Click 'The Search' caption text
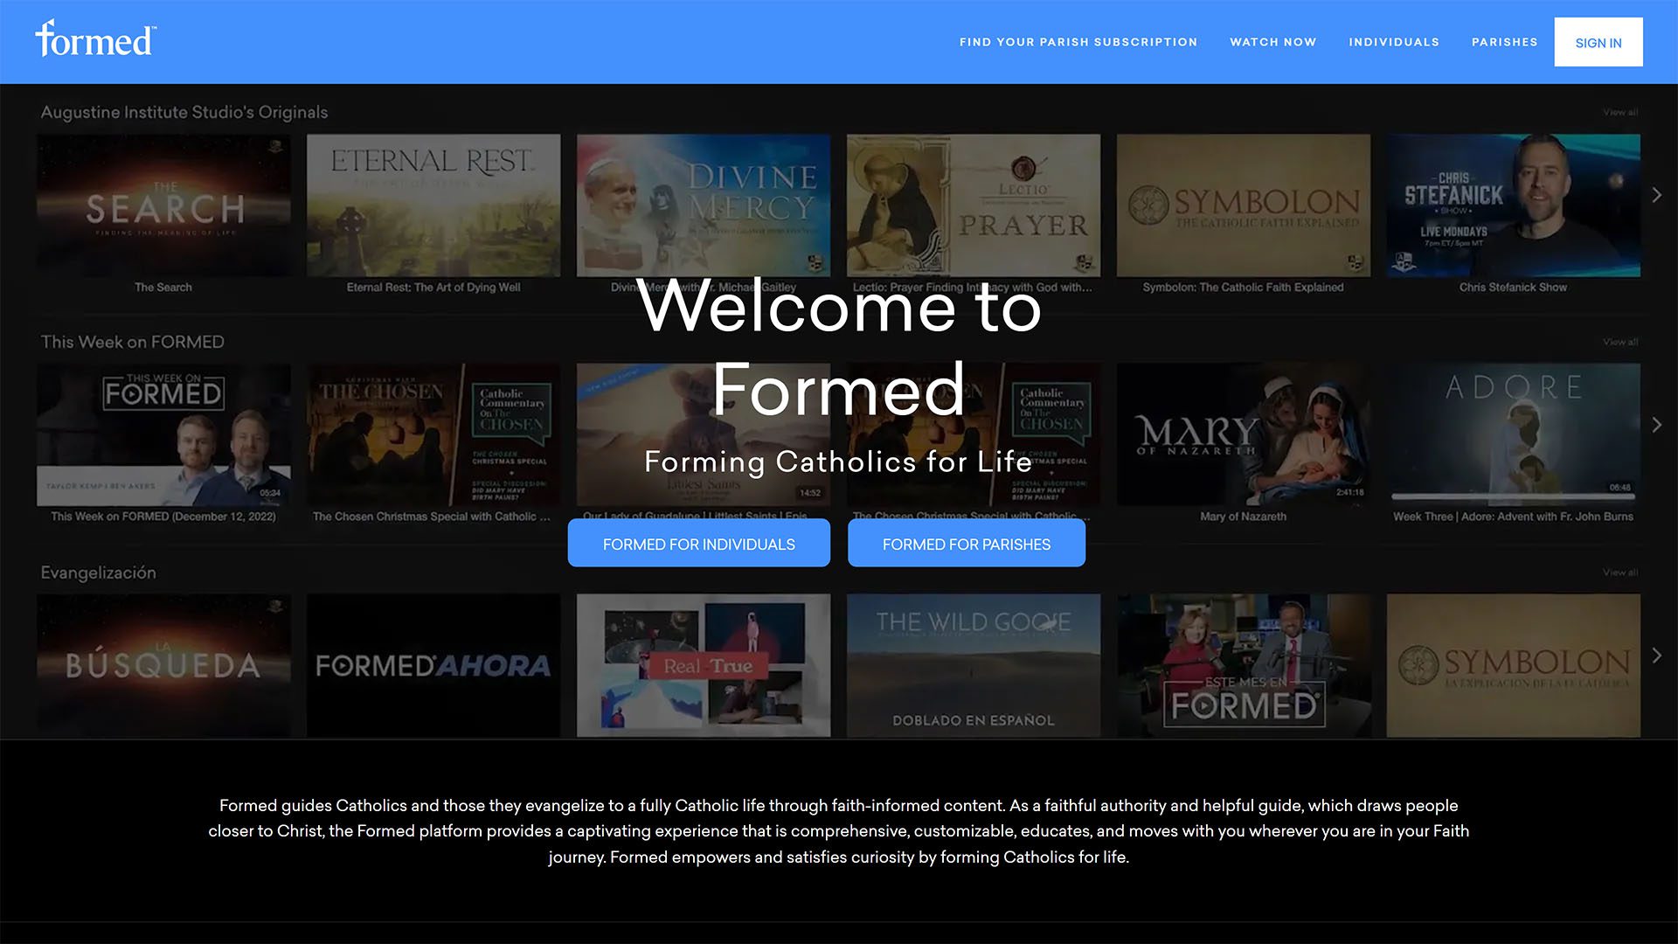The height and width of the screenshot is (944, 1678). 163,287
